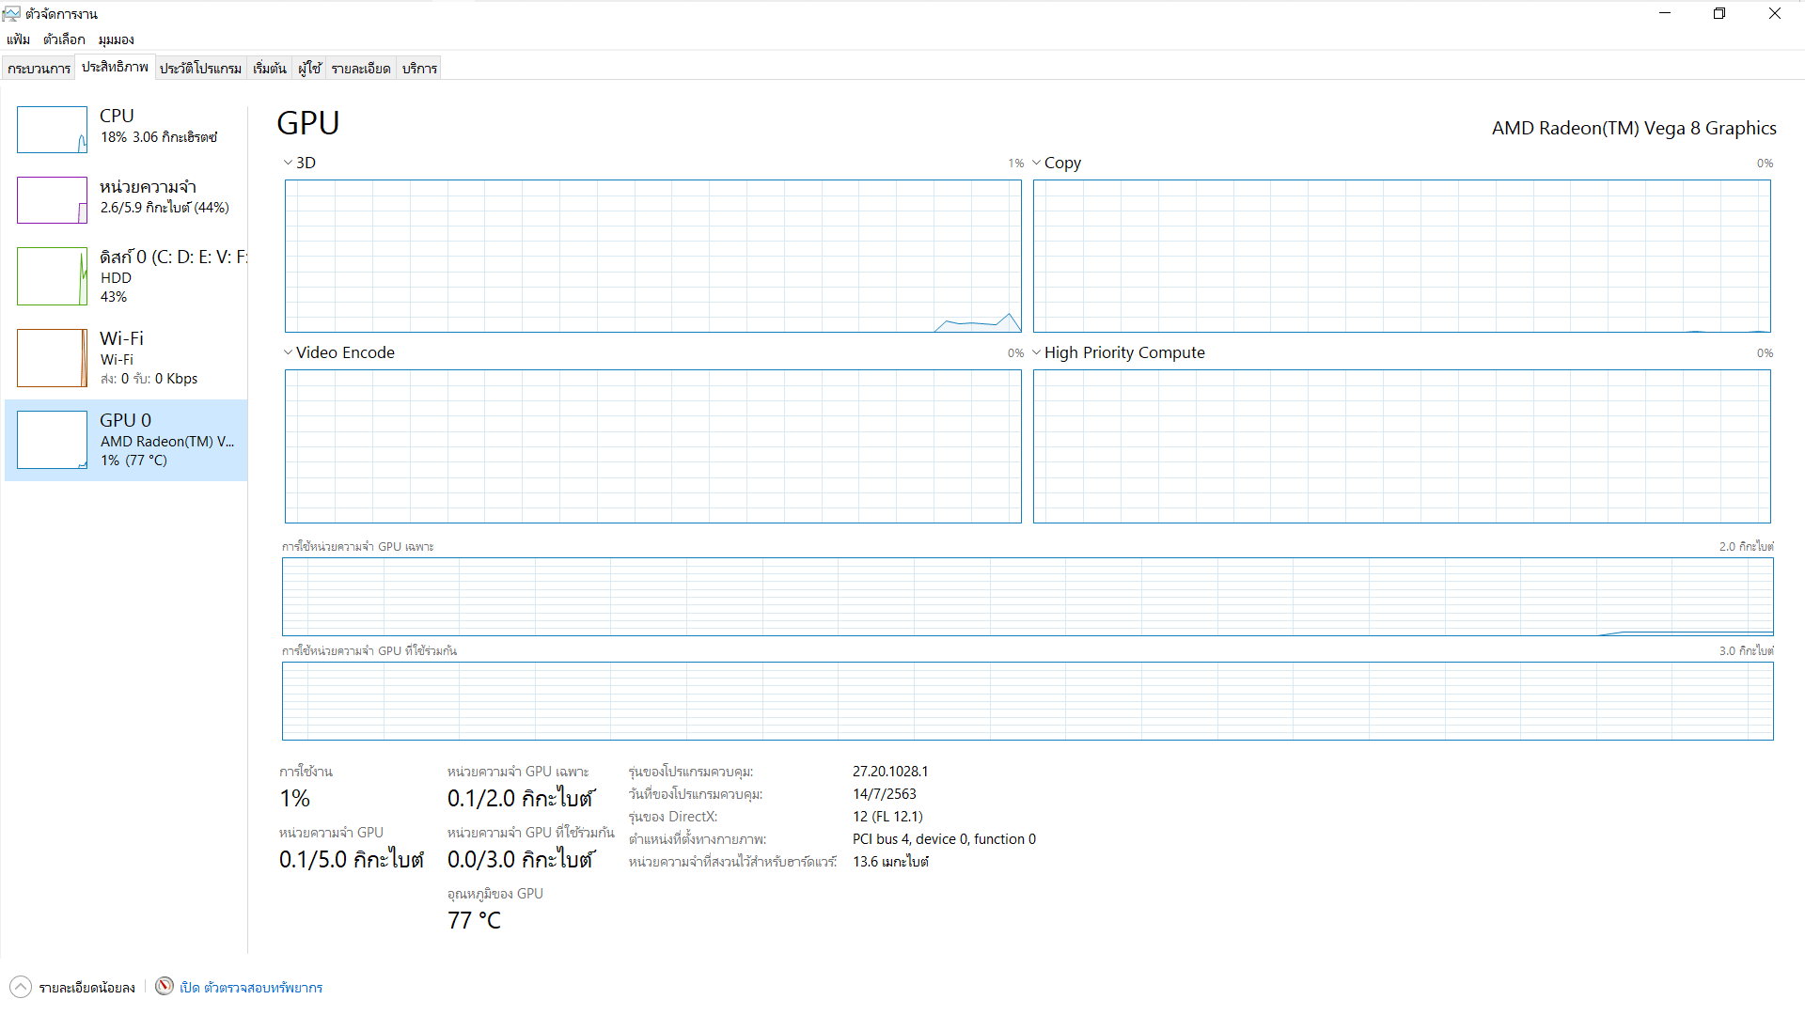1805x1015 pixels.
Task: Switch to the กระบวนการ (Processes) tab
Action: 39,69
